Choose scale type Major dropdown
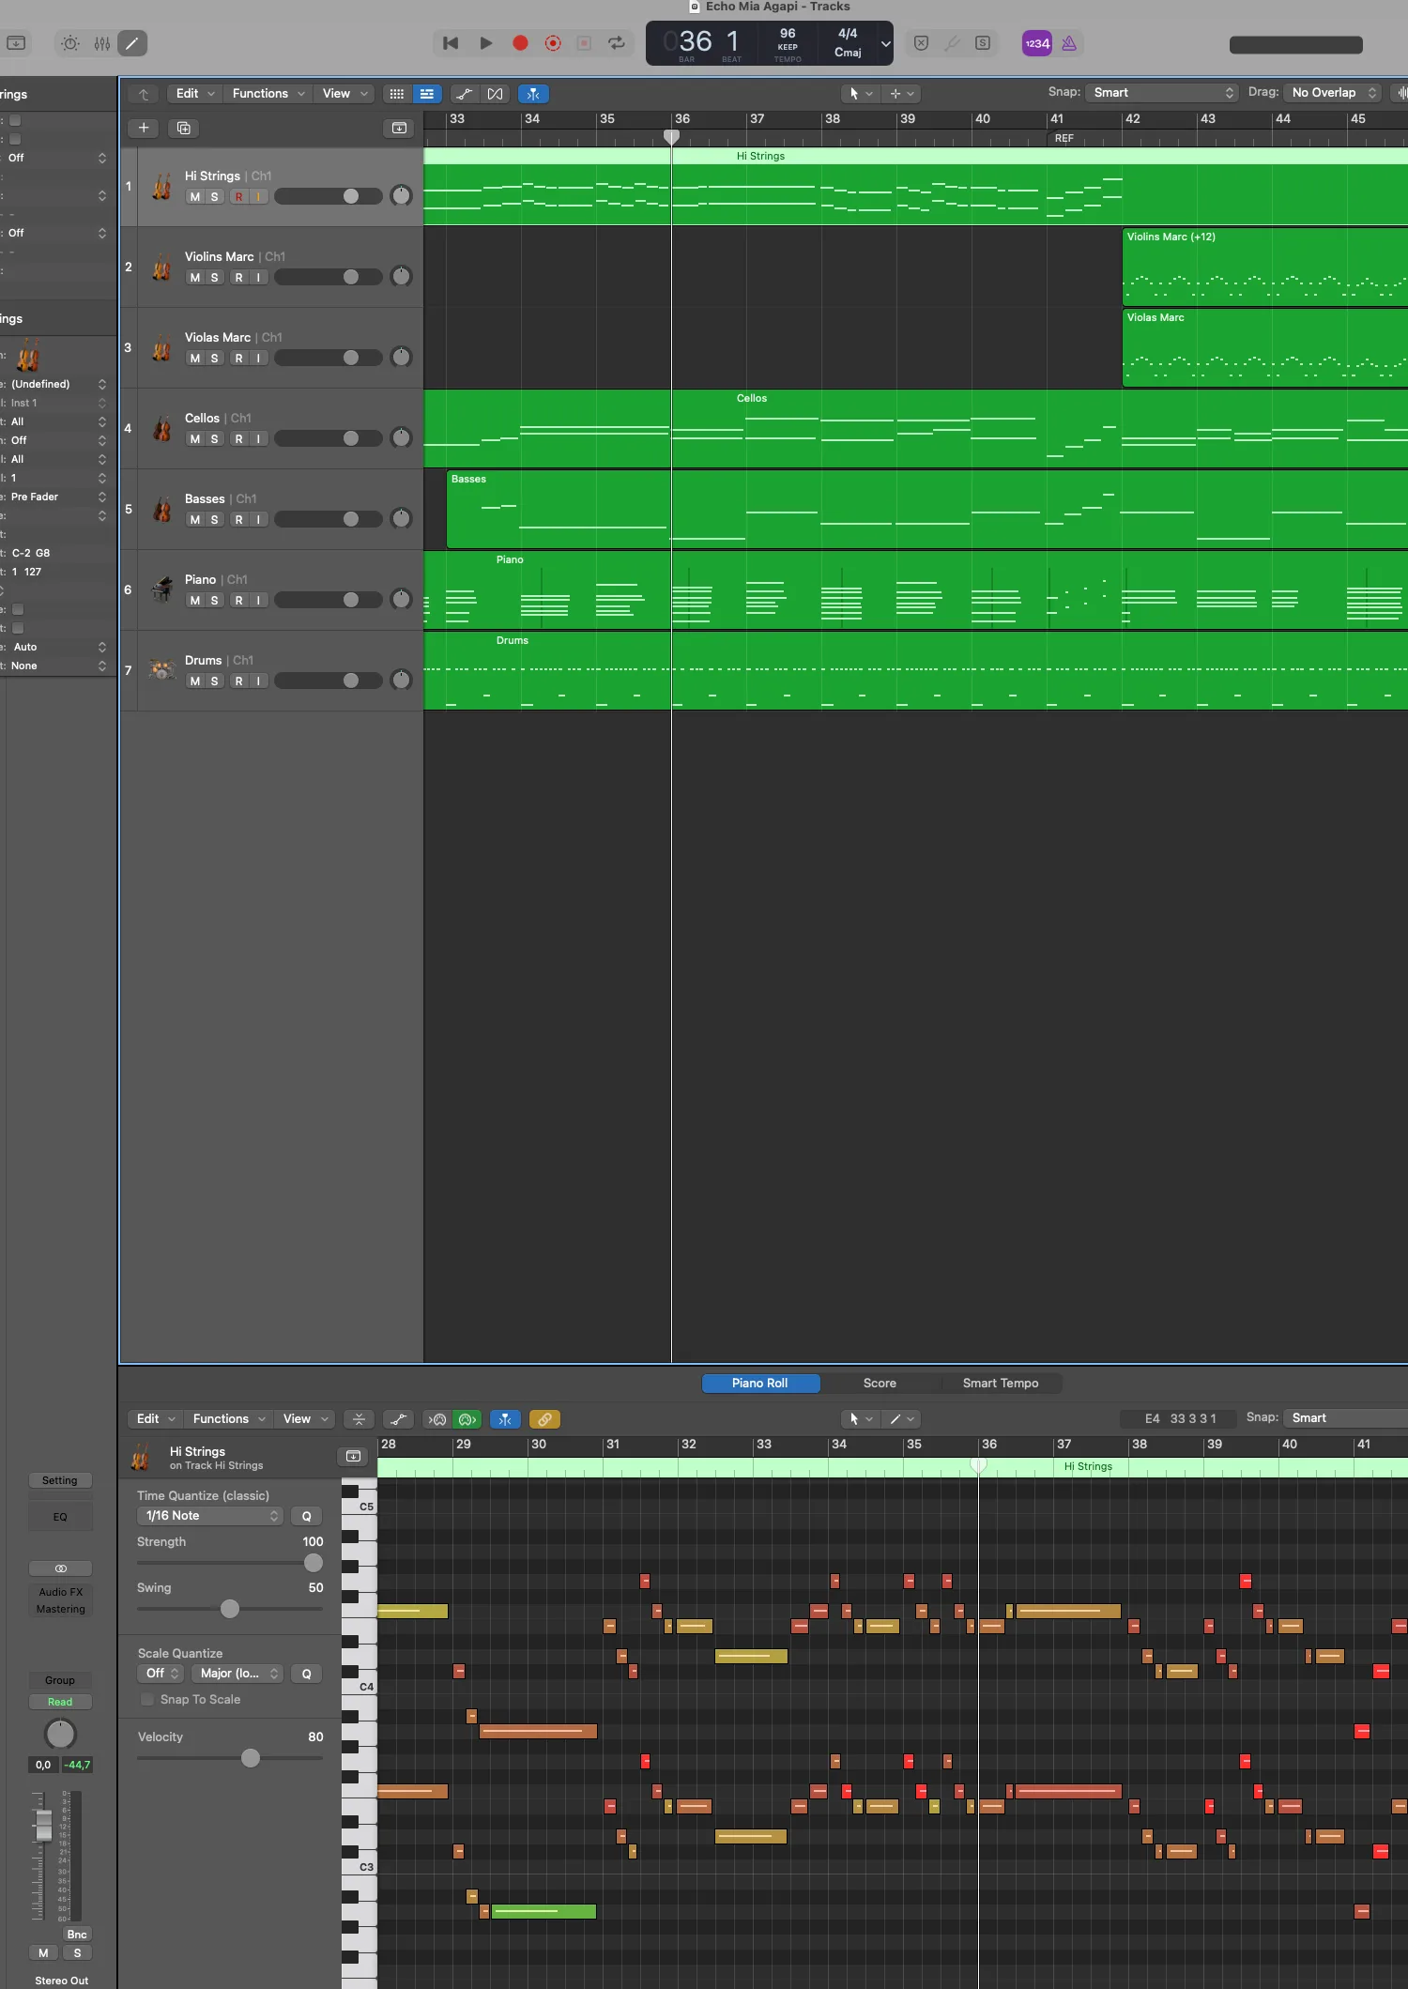Image resolution: width=1408 pixels, height=1989 pixels. point(238,1674)
